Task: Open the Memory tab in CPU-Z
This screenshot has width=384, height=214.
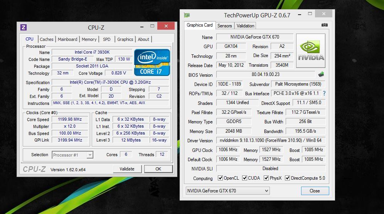Action: click(x=89, y=39)
